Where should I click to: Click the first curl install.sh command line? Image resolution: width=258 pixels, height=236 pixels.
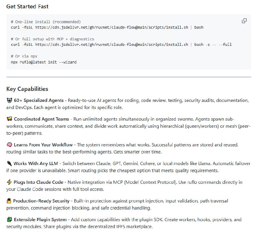click(x=107, y=27)
